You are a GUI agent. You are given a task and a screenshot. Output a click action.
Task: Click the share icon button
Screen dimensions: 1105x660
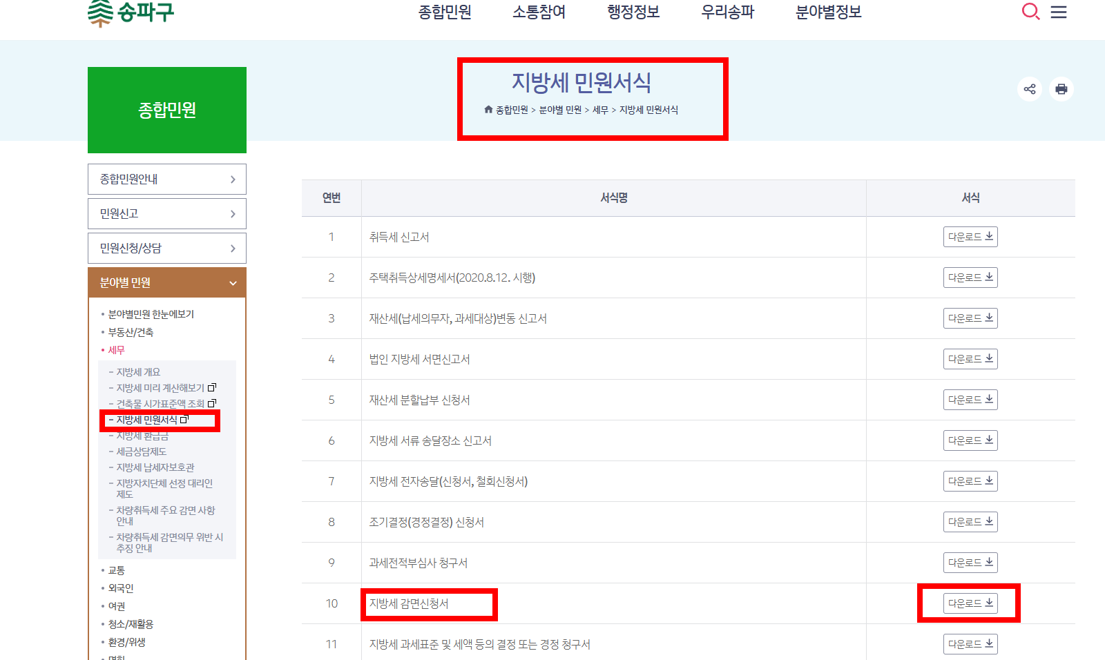(x=1030, y=89)
